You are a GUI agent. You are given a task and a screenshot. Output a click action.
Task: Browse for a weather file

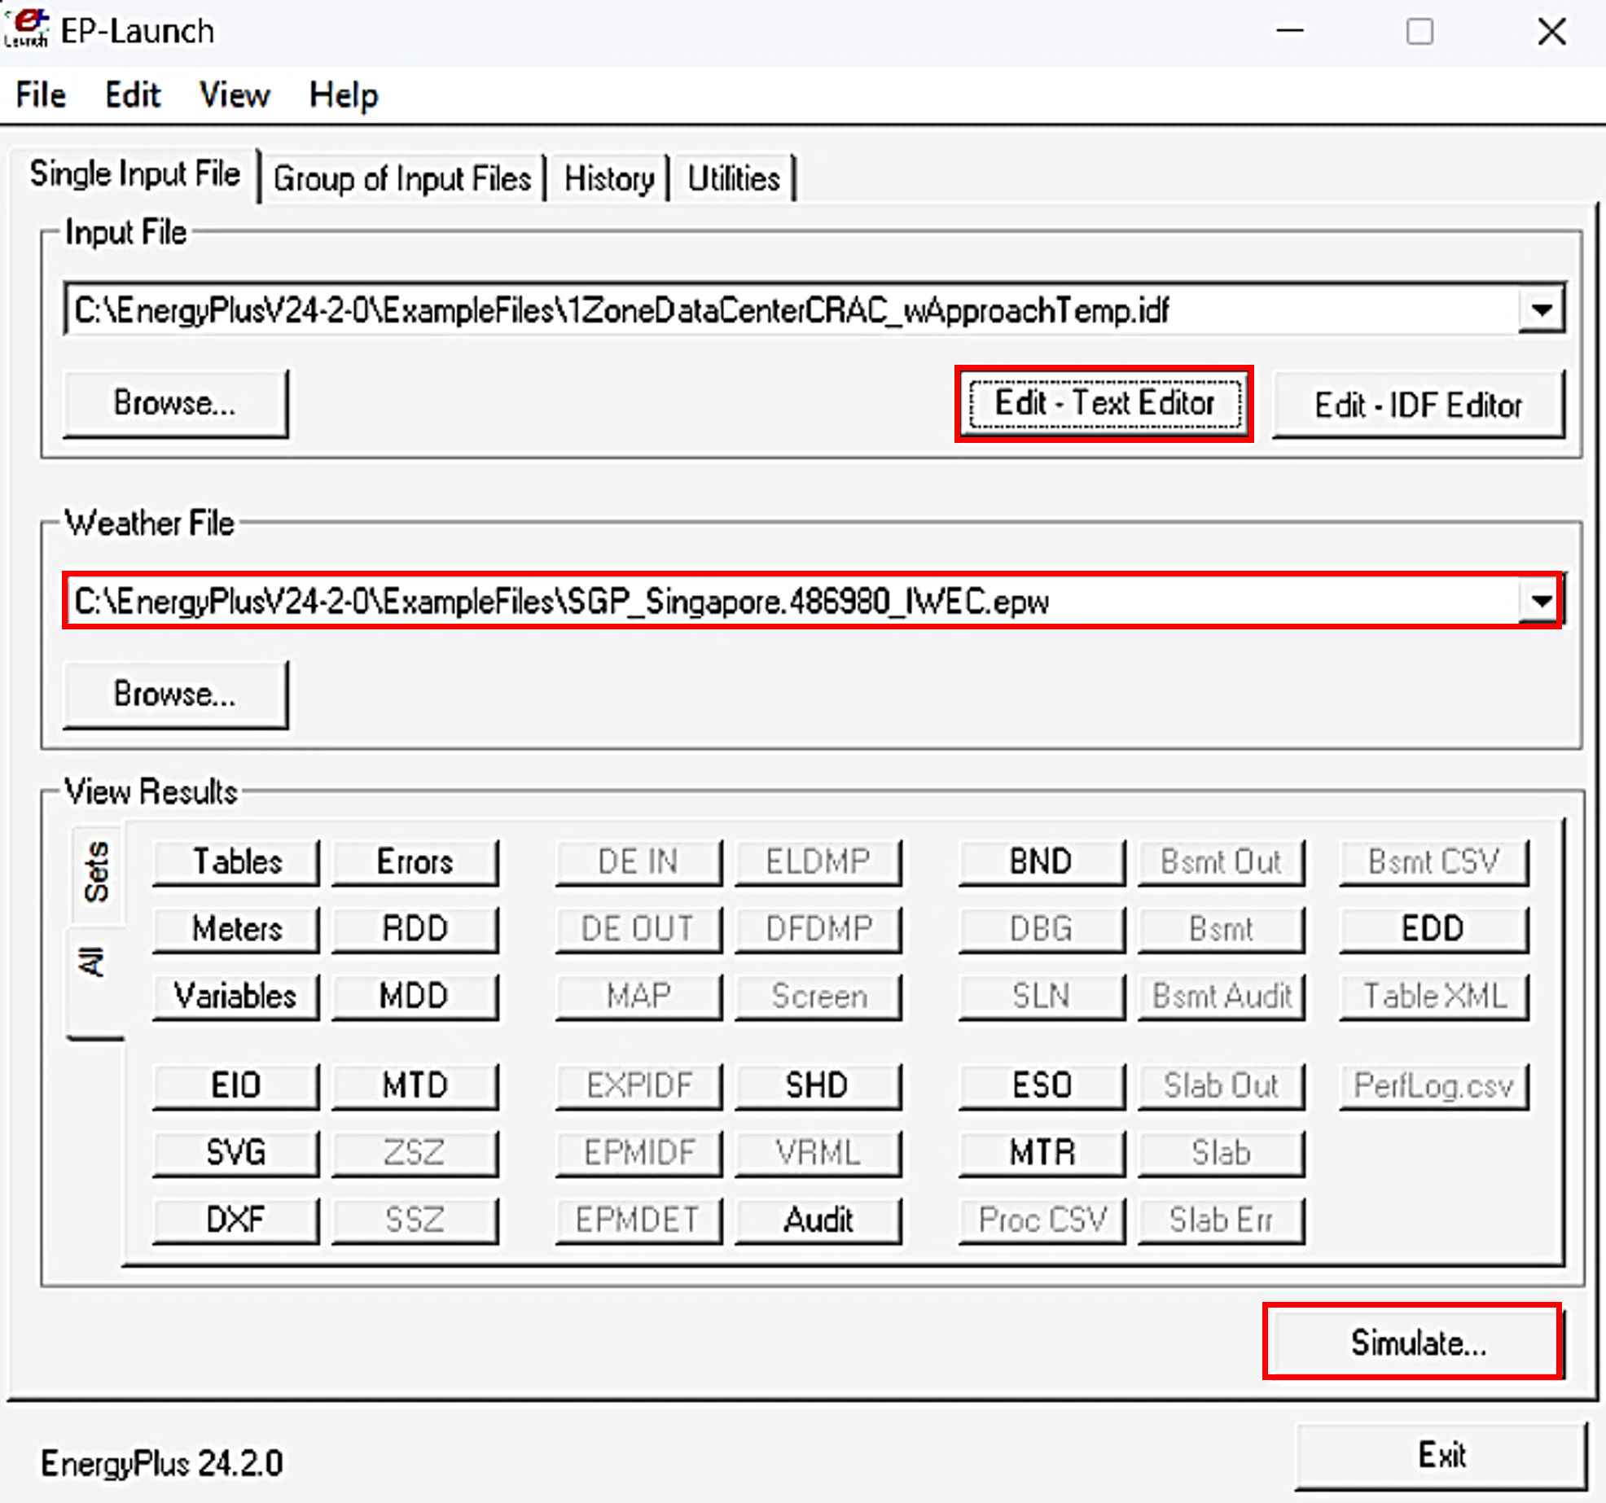point(175,695)
